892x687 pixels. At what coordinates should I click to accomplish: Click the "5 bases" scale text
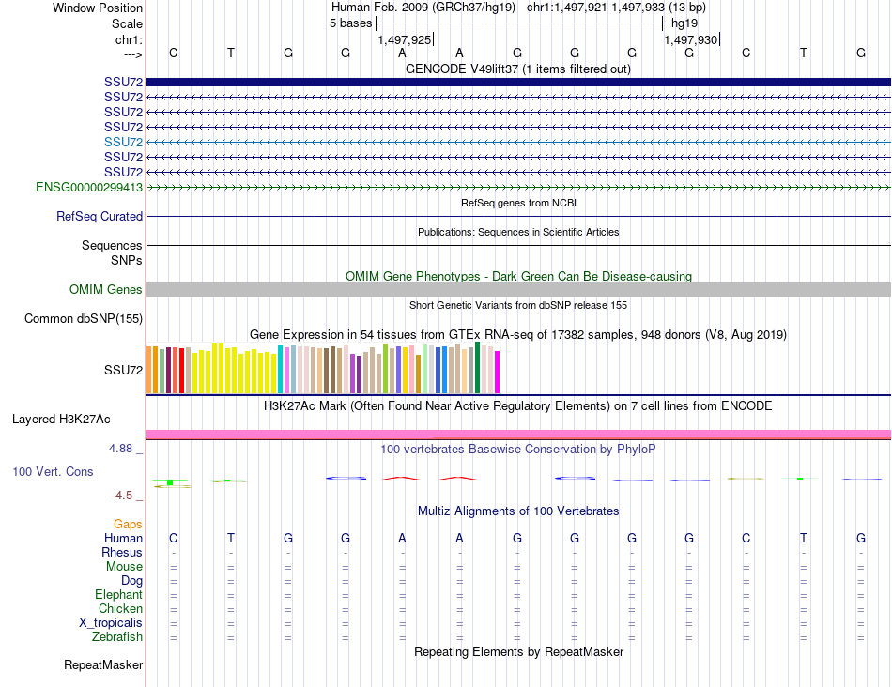click(x=350, y=23)
